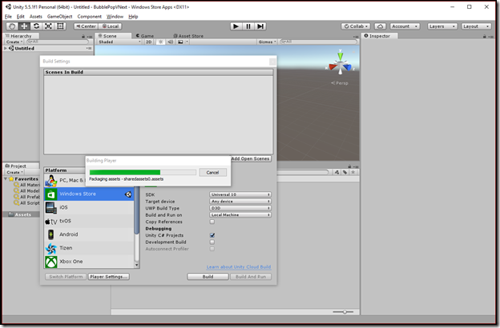Select the Assets folder in Project

click(21, 214)
